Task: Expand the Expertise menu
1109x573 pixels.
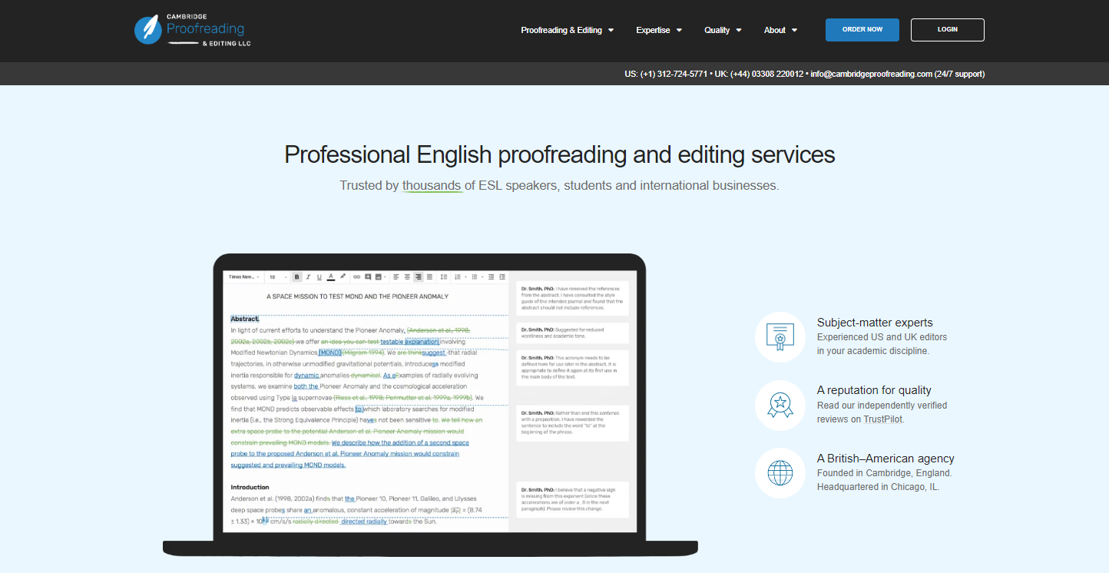Action: pos(659,30)
